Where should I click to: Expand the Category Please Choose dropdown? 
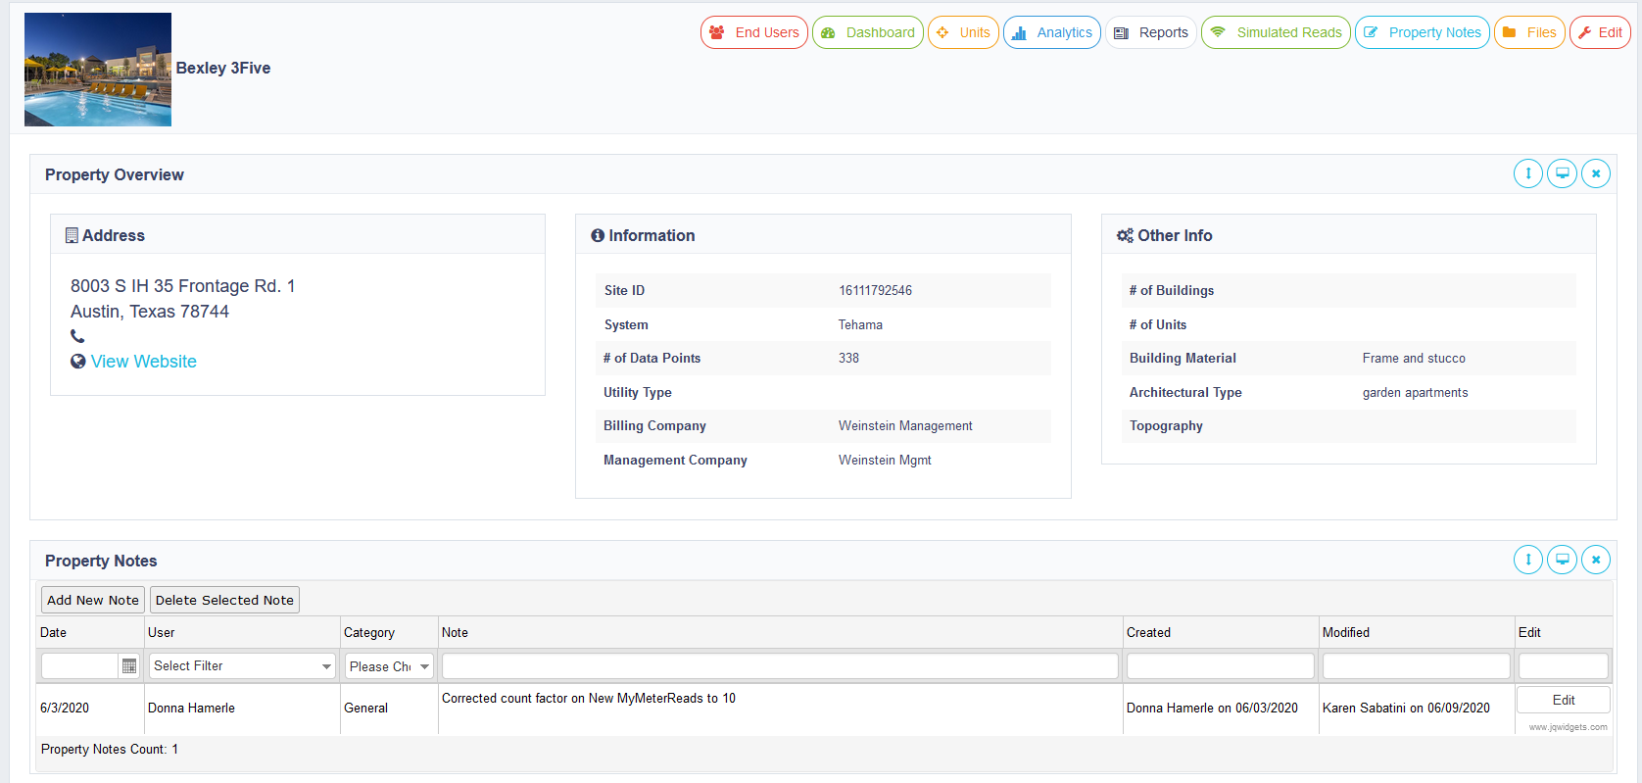pyautogui.click(x=389, y=666)
